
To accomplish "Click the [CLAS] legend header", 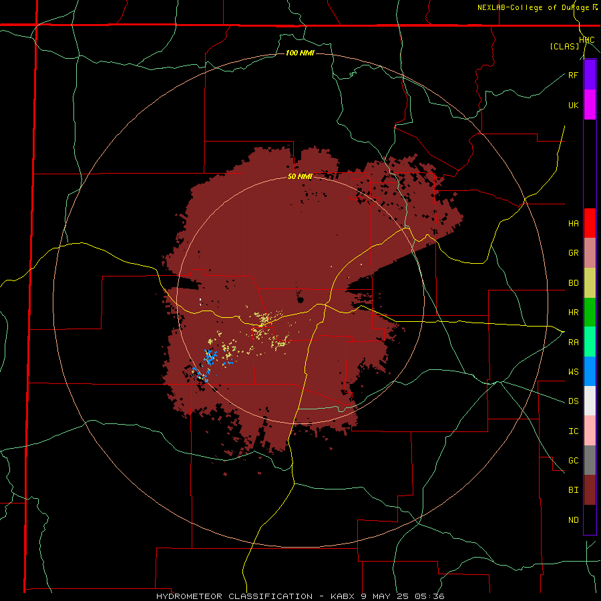I will (x=564, y=47).
